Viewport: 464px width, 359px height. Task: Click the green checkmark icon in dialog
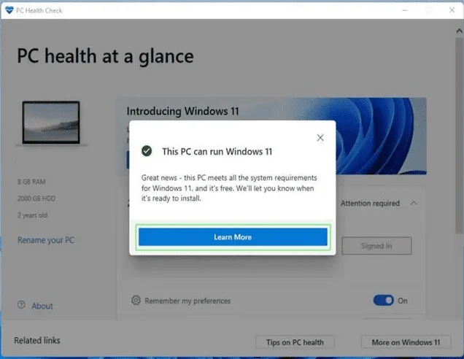(x=147, y=151)
